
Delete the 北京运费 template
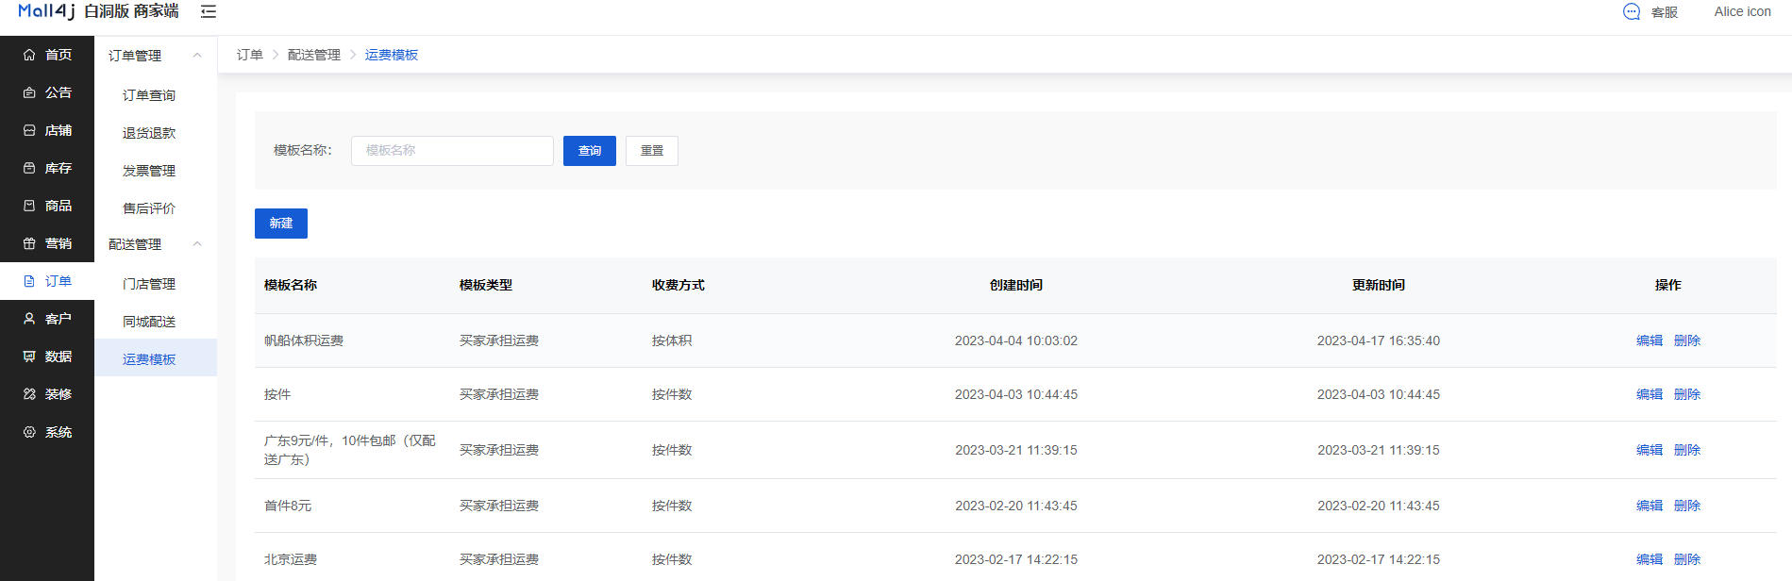click(x=1687, y=559)
